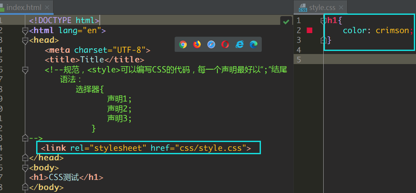Screen dimensions: 416x193
Task: Close the style.css tab
Action: point(341,7)
